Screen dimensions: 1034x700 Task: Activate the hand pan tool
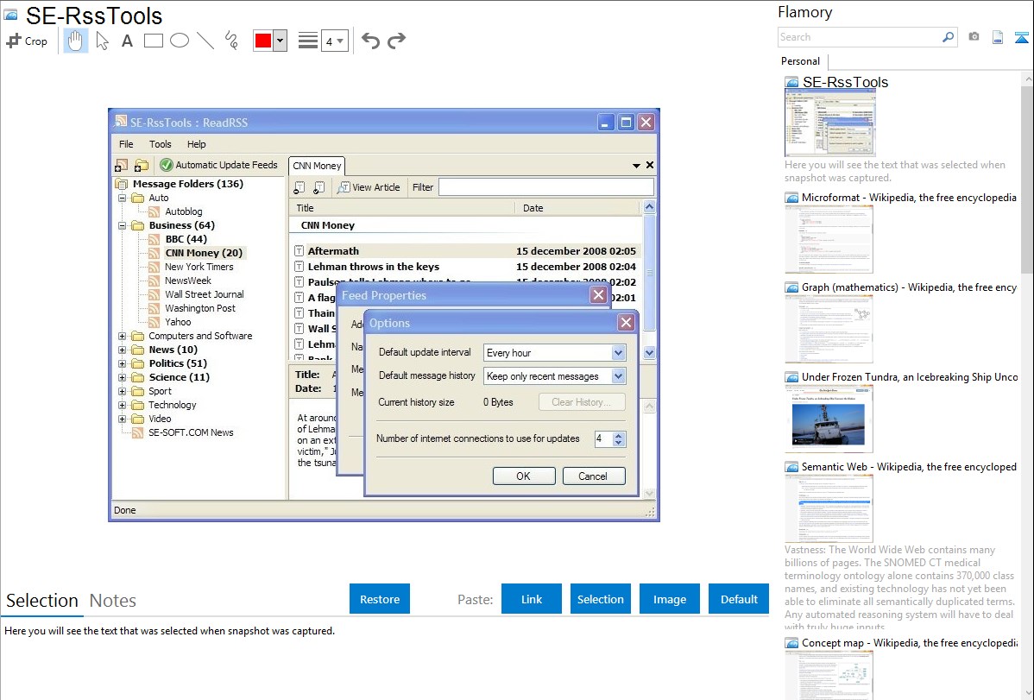coord(76,41)
